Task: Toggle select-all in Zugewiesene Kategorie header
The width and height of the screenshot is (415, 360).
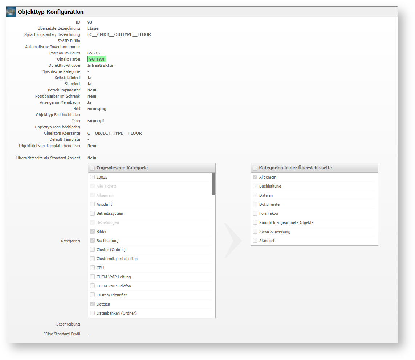Action: tap(93, 168)
